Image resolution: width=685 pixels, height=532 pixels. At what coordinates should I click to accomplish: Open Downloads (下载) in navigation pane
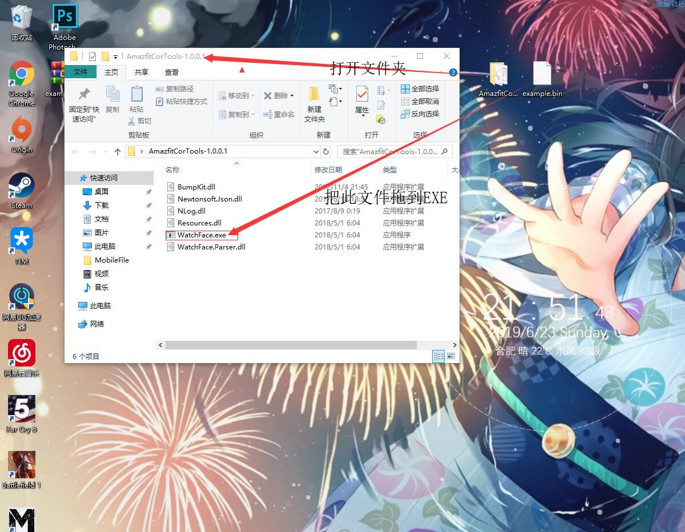point(95,205)
